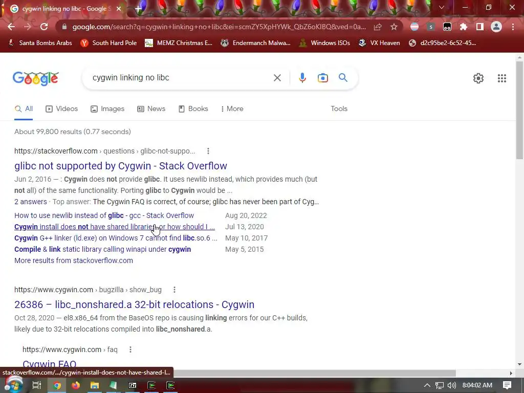Open 'glibc not supported by Cygwin' result
The image size is (524, 393).
[121, 166]
